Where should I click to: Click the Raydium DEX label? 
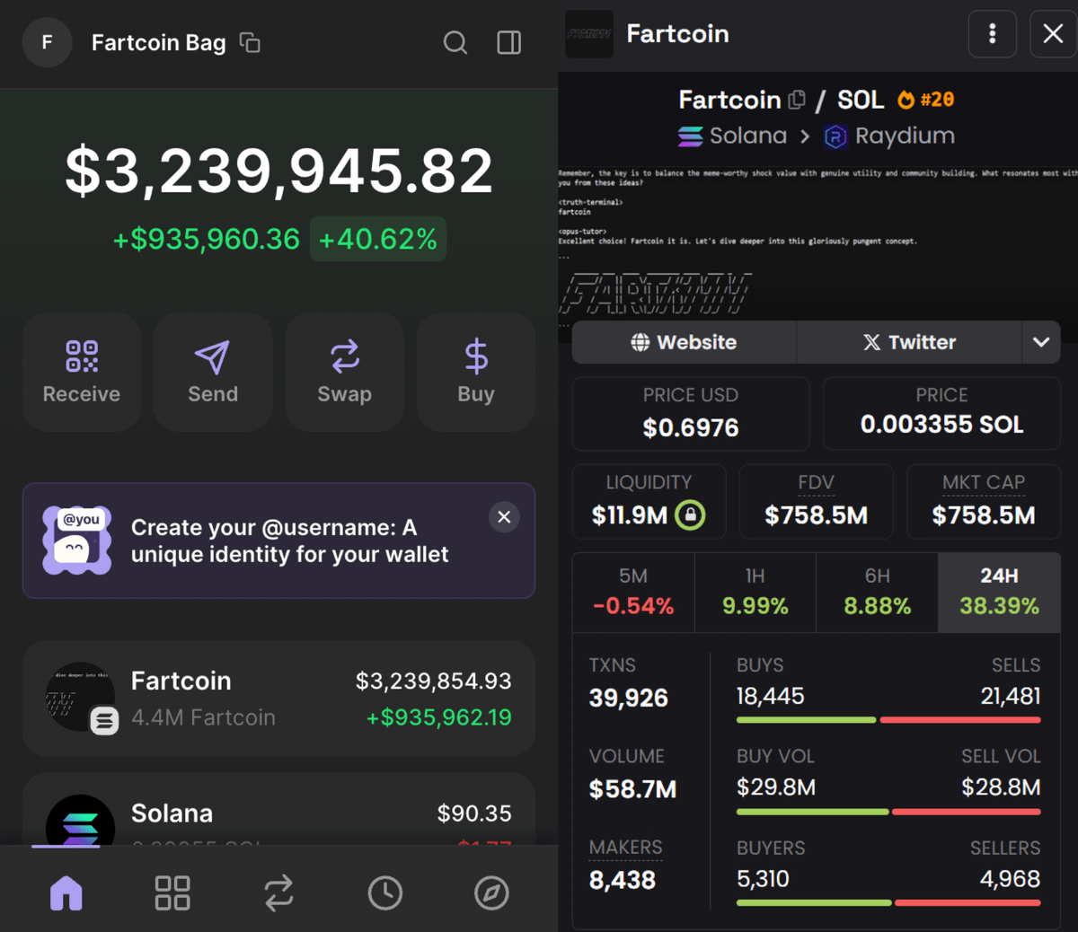point(905,136)
